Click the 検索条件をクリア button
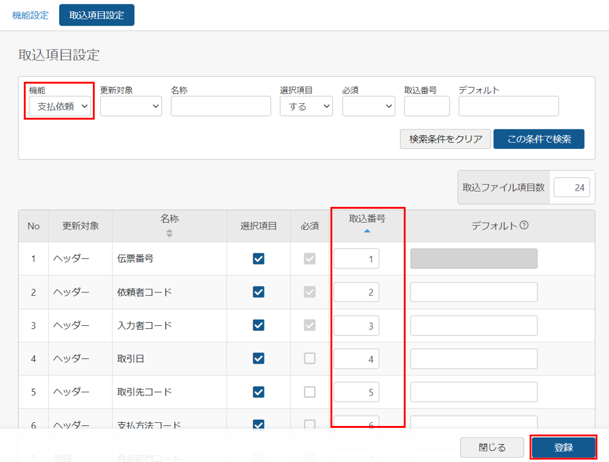This screenshot has width=609, height=462. 445,139
